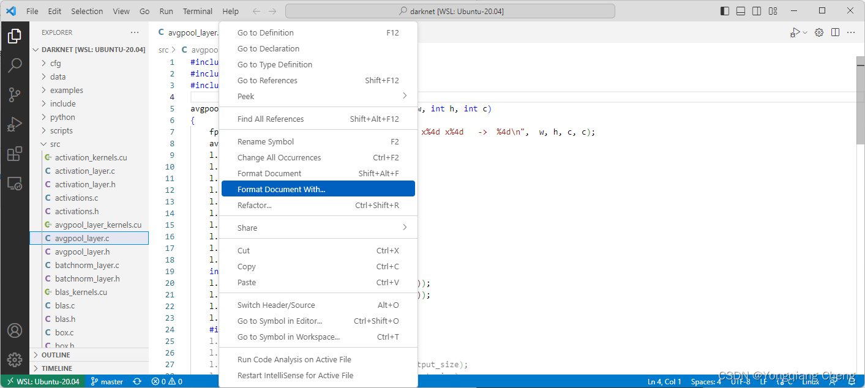Image resolution: width=865 pixels, height=388 pixels.
Task: Click Spaces: 4 indentation status item
Action: coord(706,381)
